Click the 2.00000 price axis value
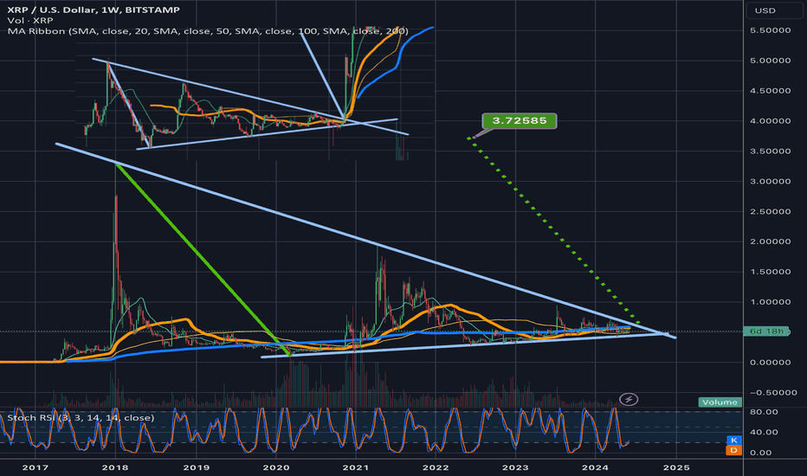This screenshot has width=807, height=476. click(x=770, y=241)
